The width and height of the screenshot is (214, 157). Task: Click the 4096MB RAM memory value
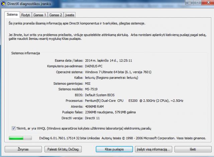(x=95, y=106)
